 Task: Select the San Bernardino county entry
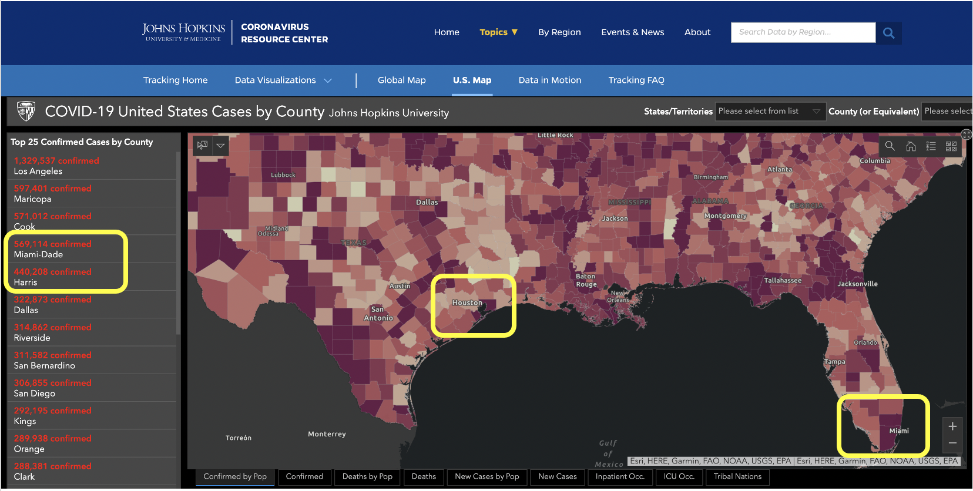point(93,360)
